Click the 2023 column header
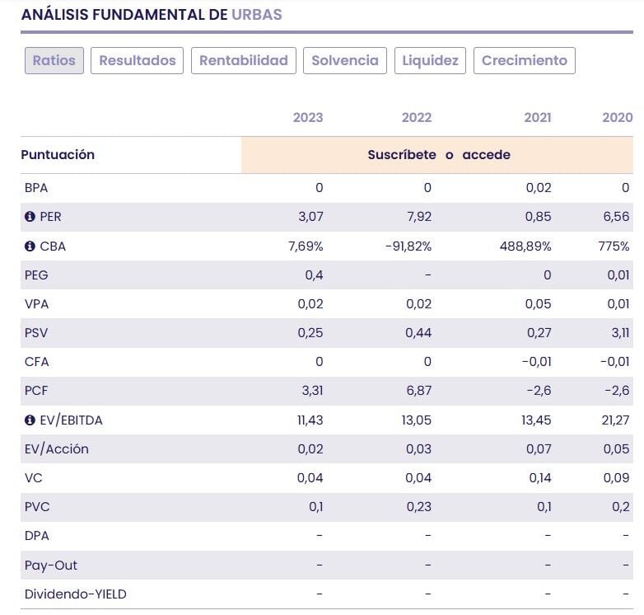 click(308, 117)
